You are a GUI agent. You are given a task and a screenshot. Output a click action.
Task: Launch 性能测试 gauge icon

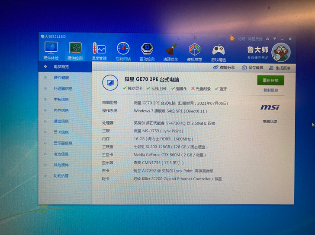(123, 48)
